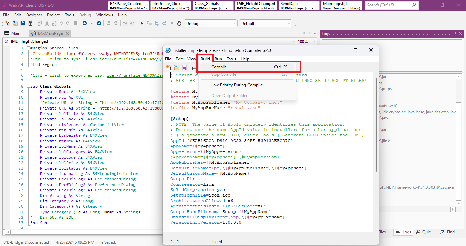
Task: Click the Step Over debug icon
Action: (157, 23)
